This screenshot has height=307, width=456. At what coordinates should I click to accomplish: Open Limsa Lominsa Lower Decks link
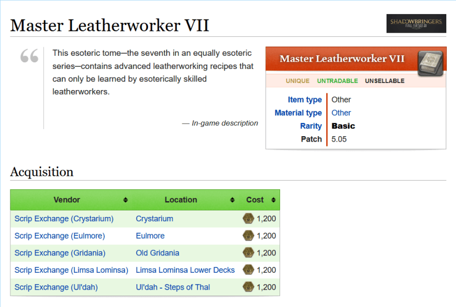point(185,270)
